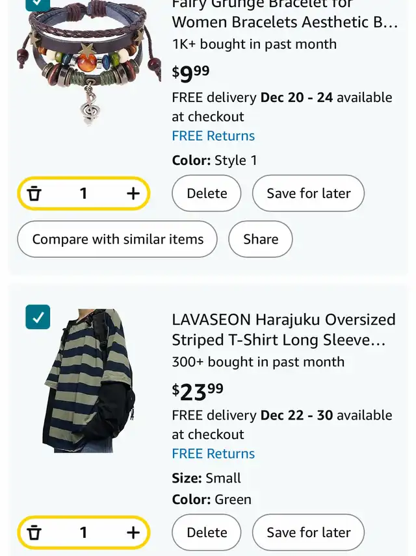Save the Fairy Grunge Bracelet for later
Viewport: 416px width, 556px height.
tap(308, 194)
